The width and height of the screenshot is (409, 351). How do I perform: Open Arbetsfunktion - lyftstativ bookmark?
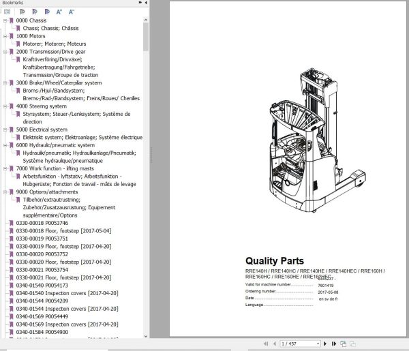pyautogui.click(x=80, y=180)
